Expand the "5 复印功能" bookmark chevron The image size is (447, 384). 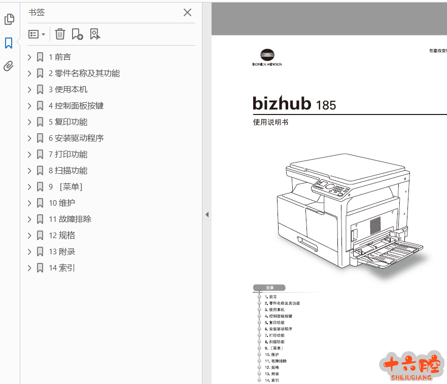point(29,122)
